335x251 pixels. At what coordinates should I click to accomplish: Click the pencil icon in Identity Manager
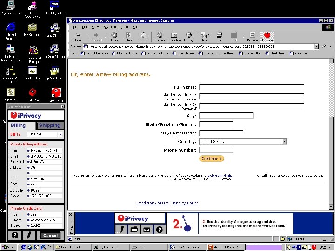click(28, 235)
